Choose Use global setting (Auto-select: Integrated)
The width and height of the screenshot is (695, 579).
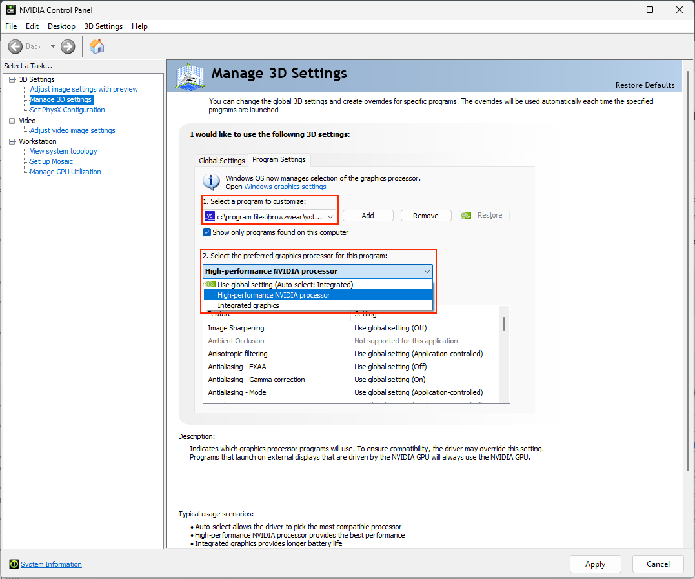[x=317, y=285]
